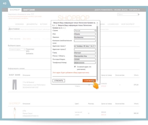Click the 'Имя' field containing Oksana

(85, 34)
